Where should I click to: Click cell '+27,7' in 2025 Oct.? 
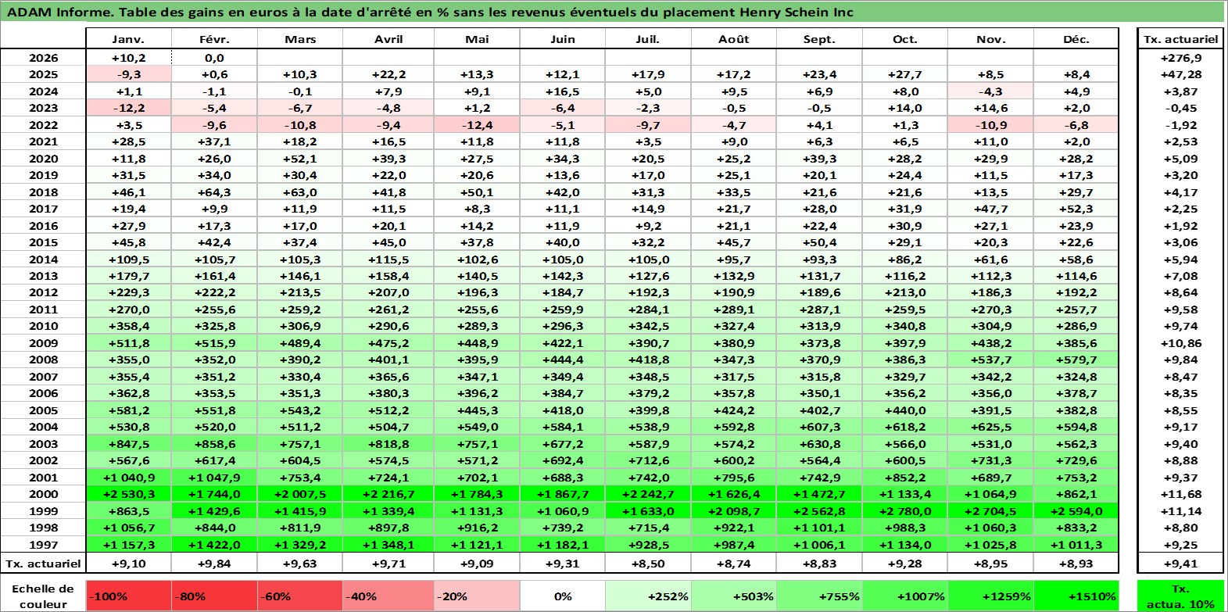coord(905,74)
